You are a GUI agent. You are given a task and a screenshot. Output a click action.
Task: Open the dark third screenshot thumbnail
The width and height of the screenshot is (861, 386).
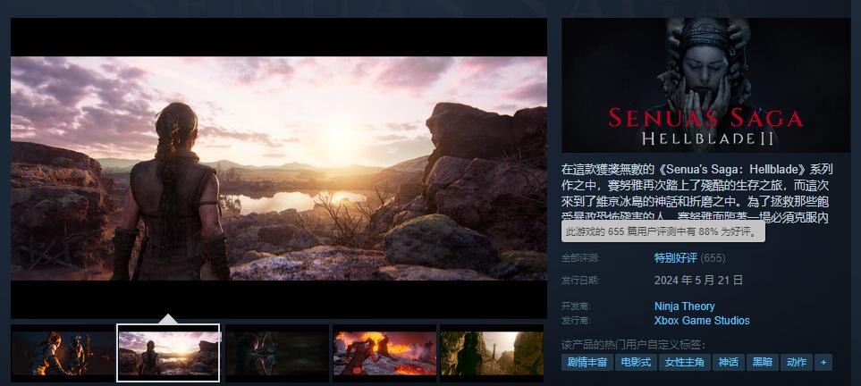[x=277, y=353]
